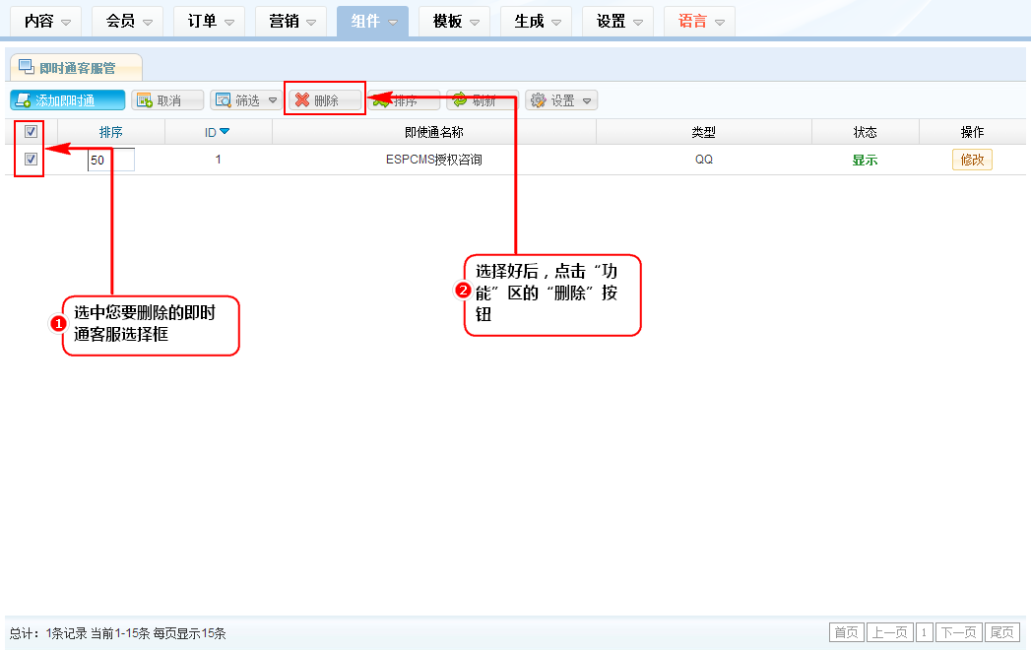
Task: Click the 即时通客服管 tab monitor icon
Action: 27,67
